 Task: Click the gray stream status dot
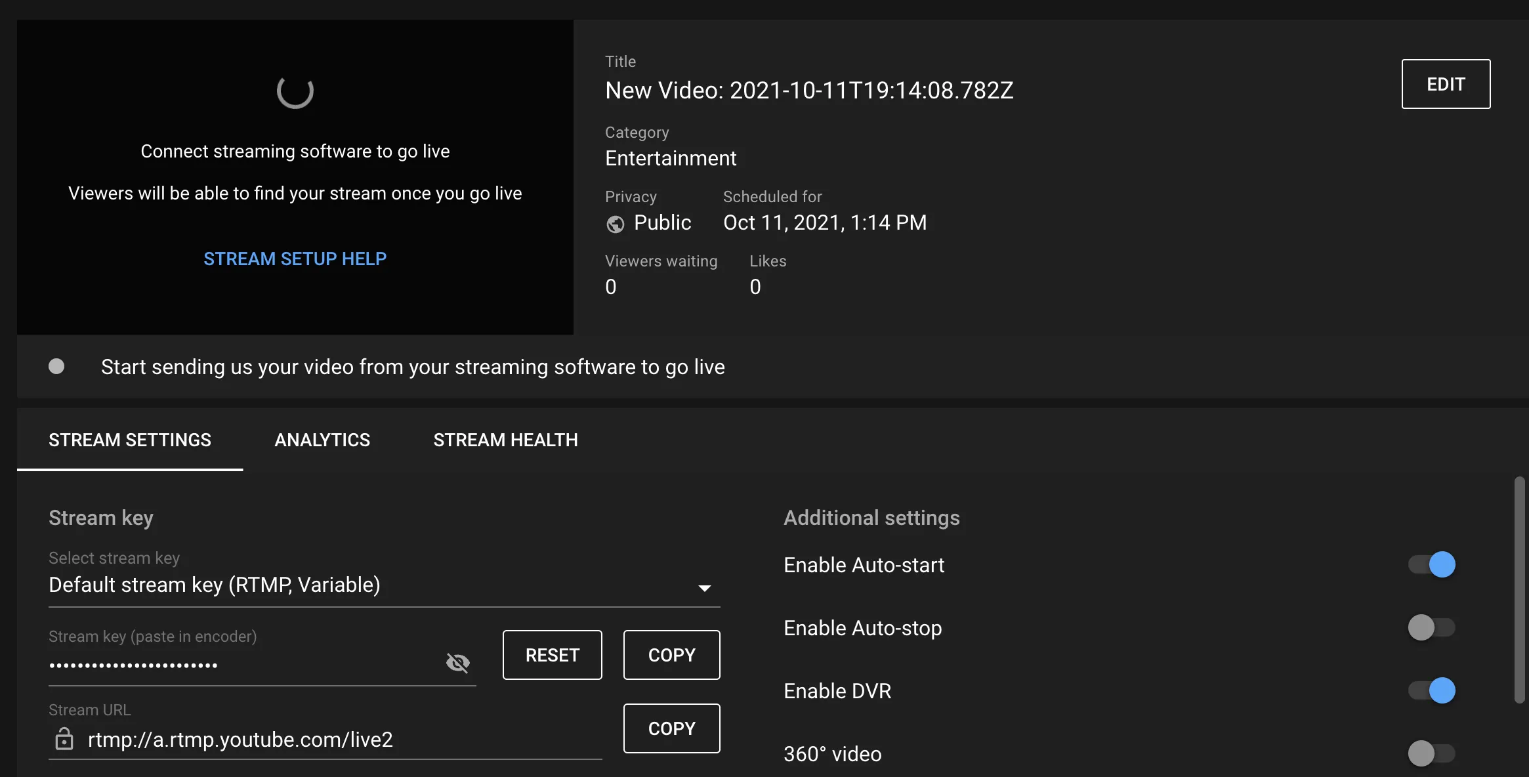[x=56, y=366]
